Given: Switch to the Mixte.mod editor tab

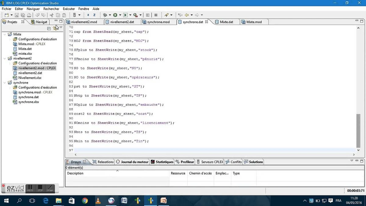Looking at the screenshot, I should (254, 22).
